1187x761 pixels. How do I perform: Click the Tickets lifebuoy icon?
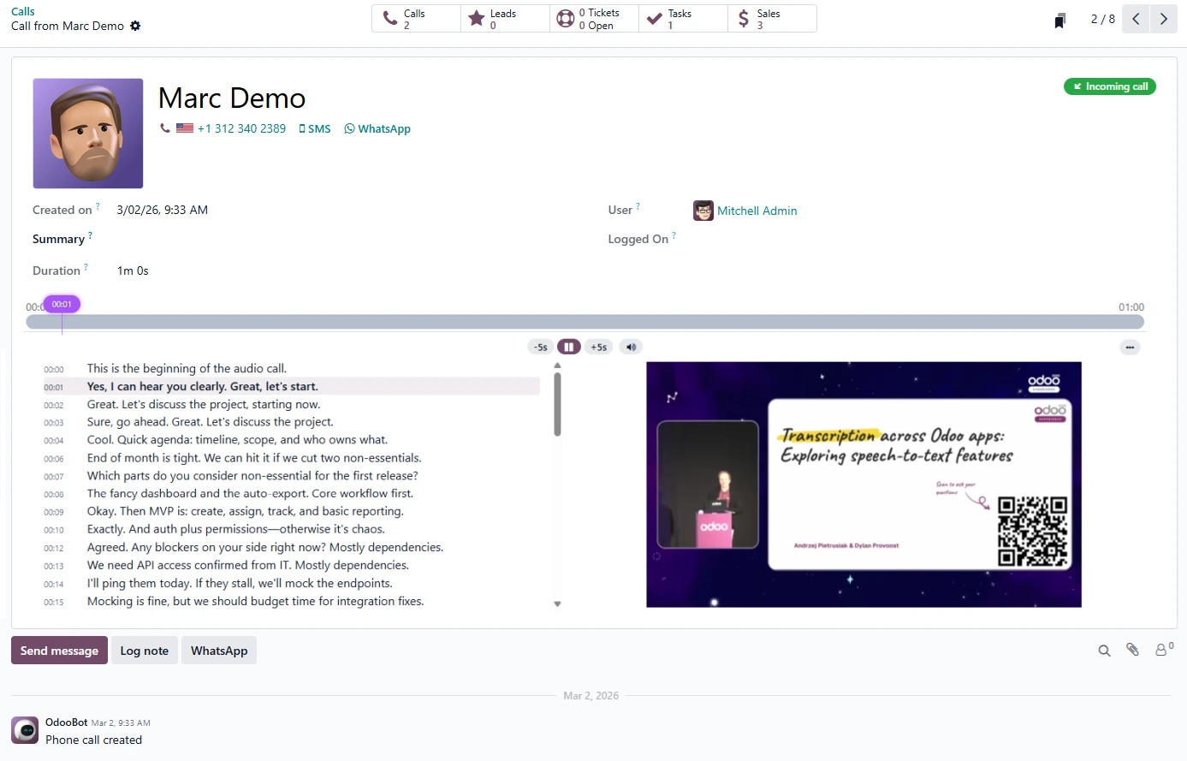[565, 18]
